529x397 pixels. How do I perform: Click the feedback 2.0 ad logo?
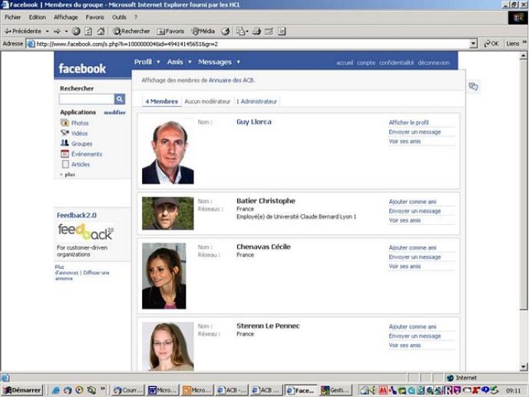coord(86,232)
